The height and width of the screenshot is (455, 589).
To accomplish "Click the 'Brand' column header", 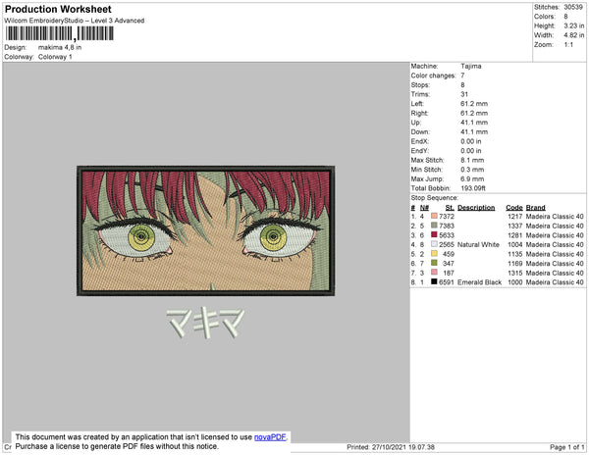I will [536, 208].
